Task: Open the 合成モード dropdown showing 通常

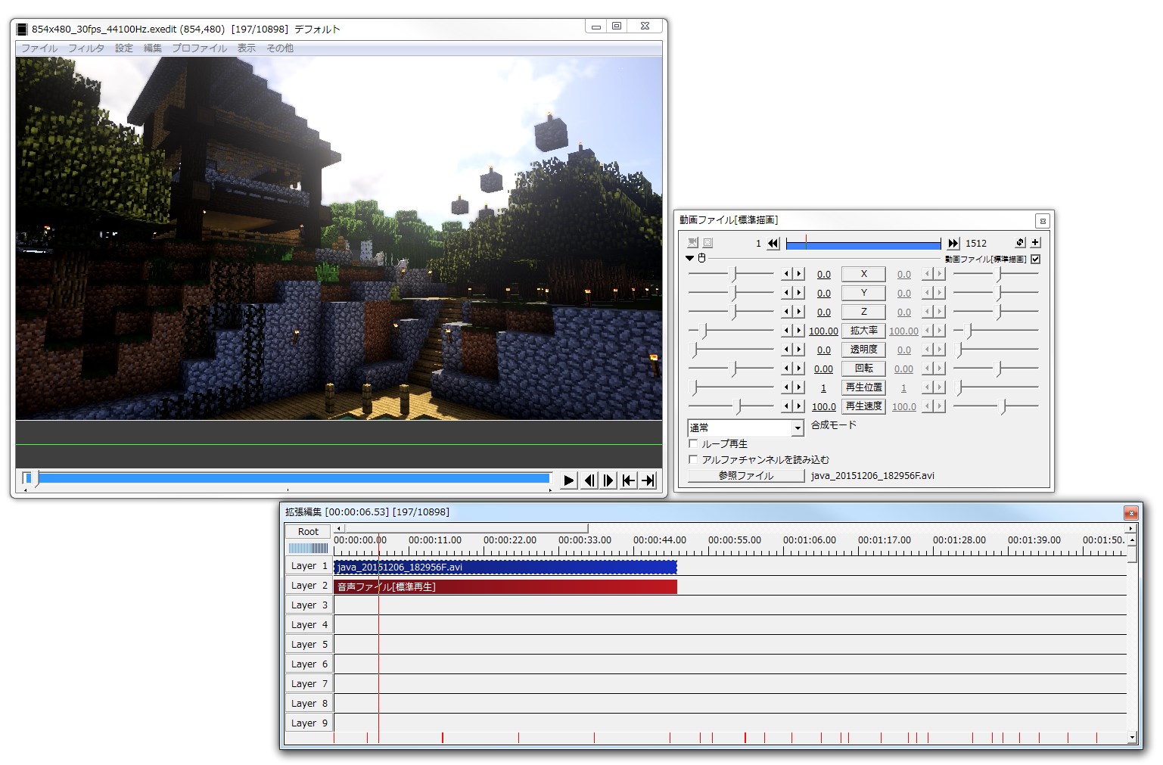Action: click(798, 428)
